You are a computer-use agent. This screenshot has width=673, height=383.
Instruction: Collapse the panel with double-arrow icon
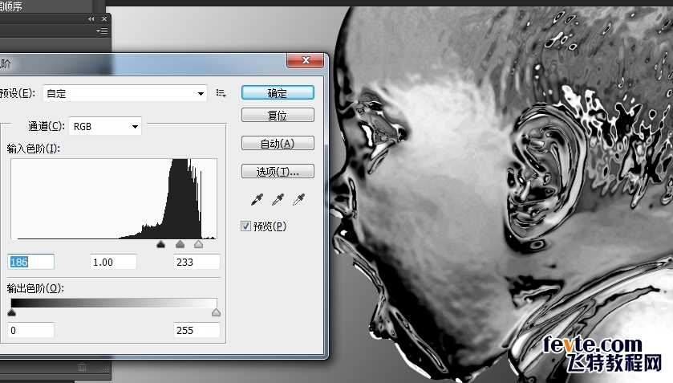point(91,19)
